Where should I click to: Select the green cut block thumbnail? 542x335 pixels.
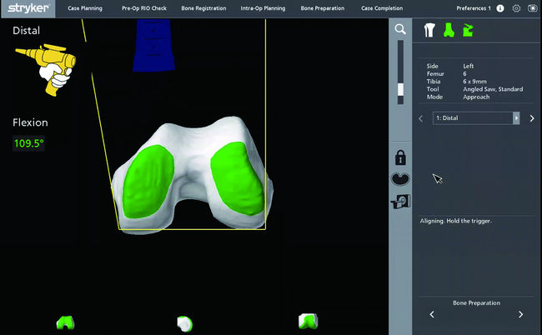pyautogui.click(x=308, y=321)
